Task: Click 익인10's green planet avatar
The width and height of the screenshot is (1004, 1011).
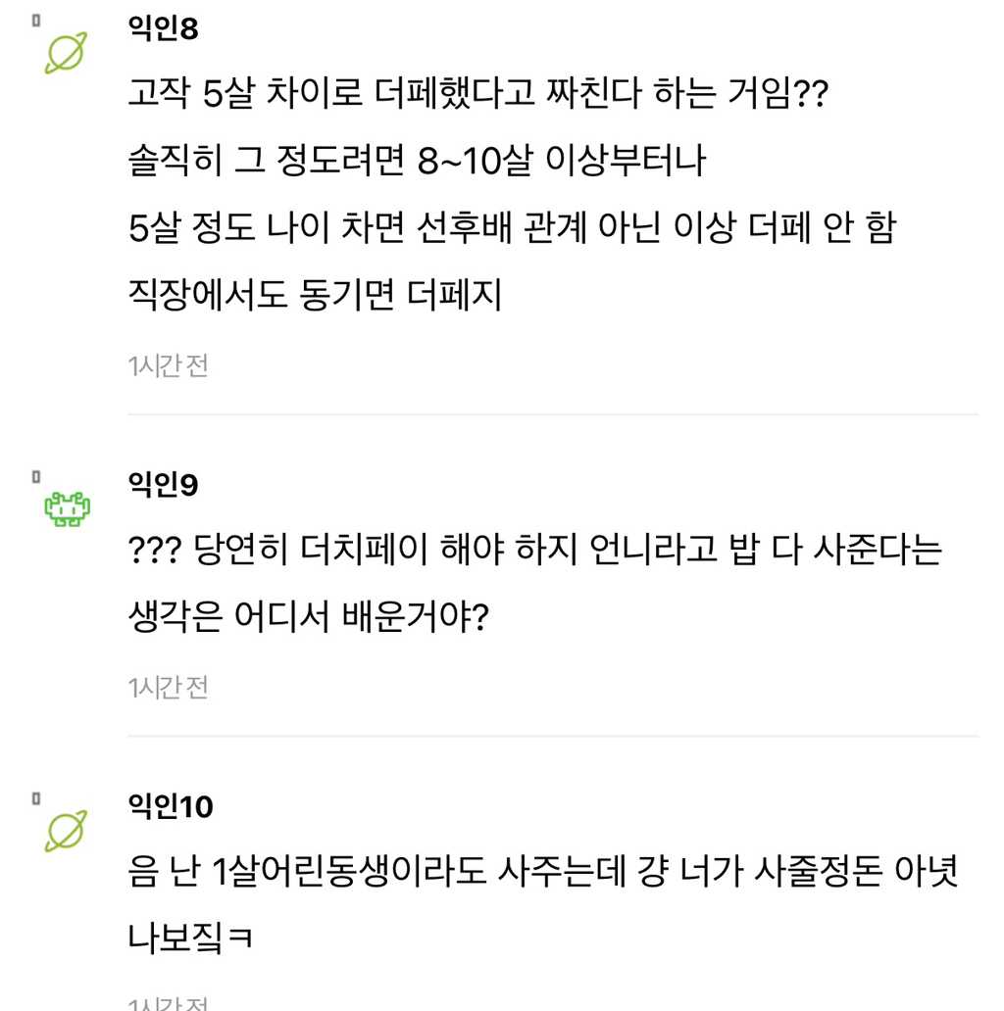Action: pos(67,831)
